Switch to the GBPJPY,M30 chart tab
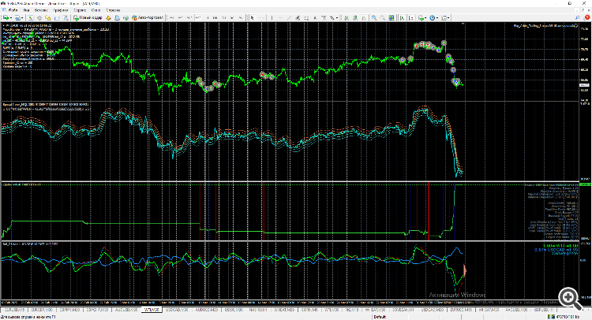The height and width of the screenshot is (320, 592). 69,310
